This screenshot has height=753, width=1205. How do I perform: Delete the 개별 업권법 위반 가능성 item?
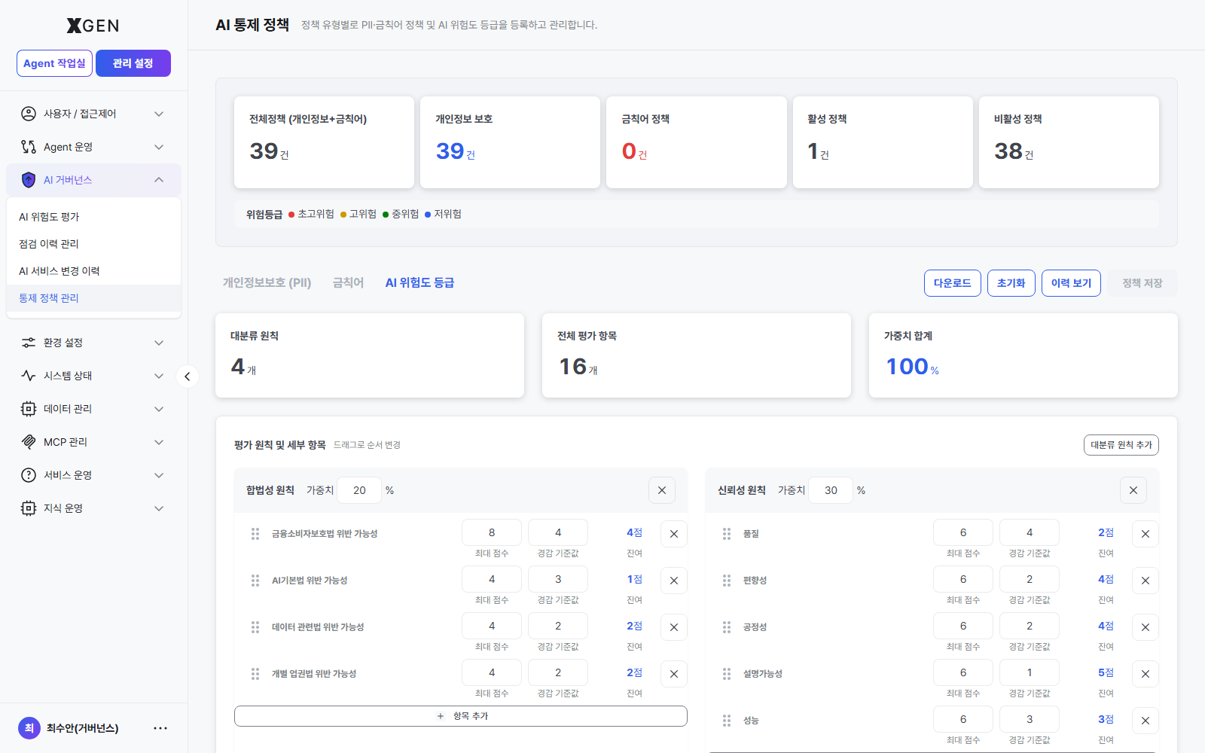674,674
